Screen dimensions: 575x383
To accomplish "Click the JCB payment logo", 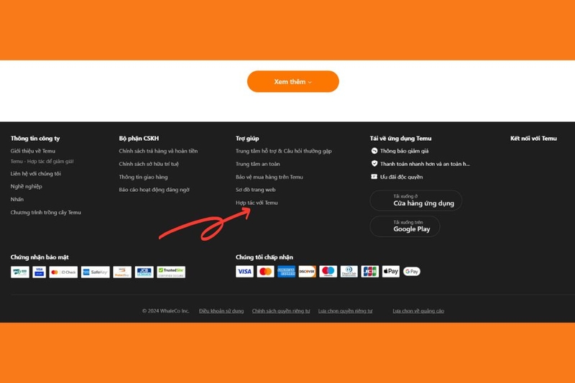I will [370, 272].
